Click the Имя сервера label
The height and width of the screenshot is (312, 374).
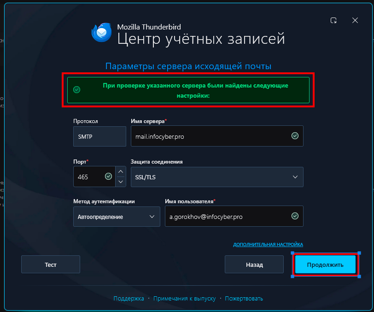(x=148, y=121)
